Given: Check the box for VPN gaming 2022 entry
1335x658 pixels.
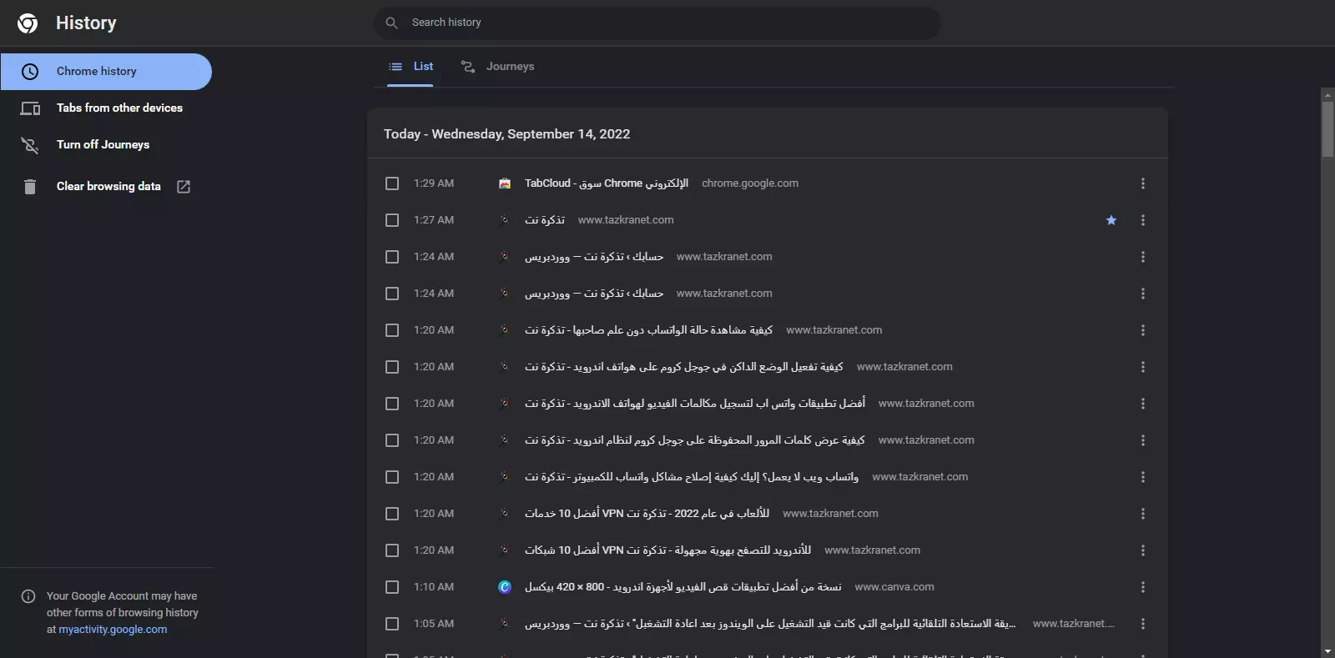Looking at the screenshot, I should (392, 514).
